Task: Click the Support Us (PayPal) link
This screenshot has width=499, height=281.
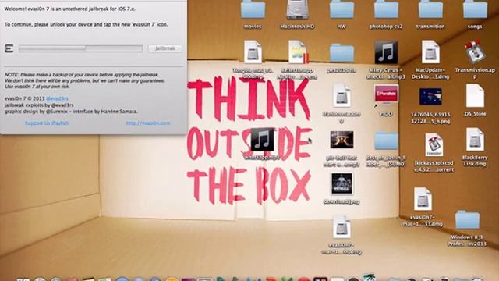Action: click(x=47, y=123)
